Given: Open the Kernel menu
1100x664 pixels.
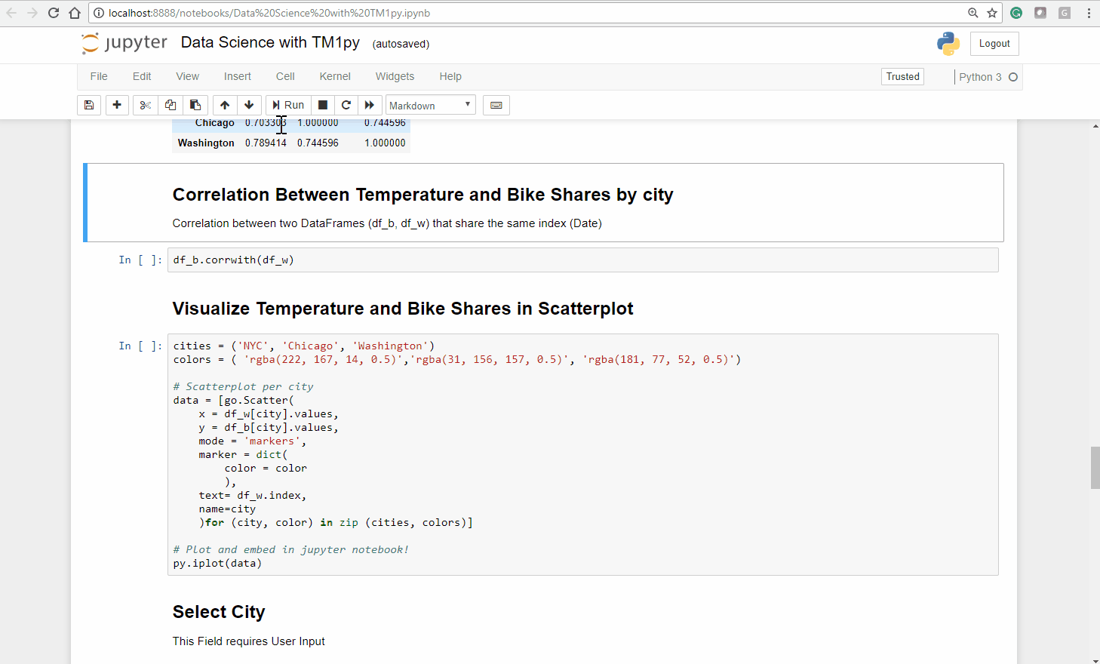Looking at the screenshot, I should tap(335, 76).
